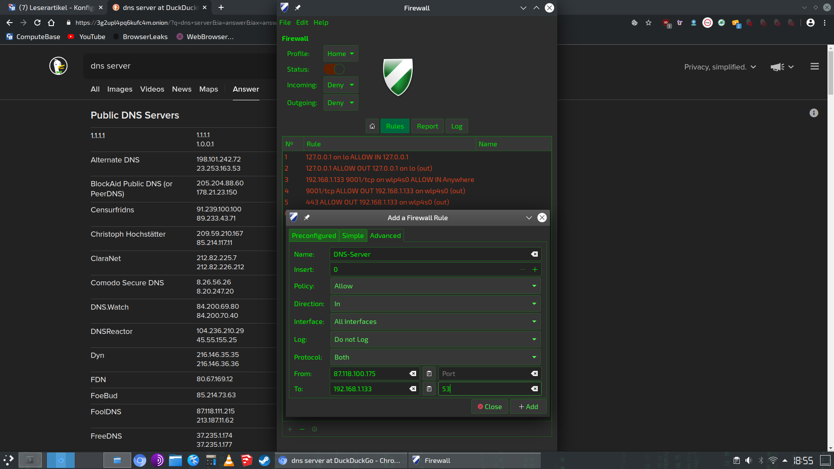Toggle the firewall Status switch
This screenshot has width=834, height=469.
point(334,69)
